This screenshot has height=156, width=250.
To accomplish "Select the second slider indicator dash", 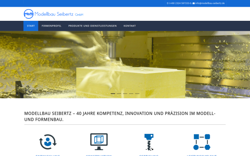I will tap(119, 94).
